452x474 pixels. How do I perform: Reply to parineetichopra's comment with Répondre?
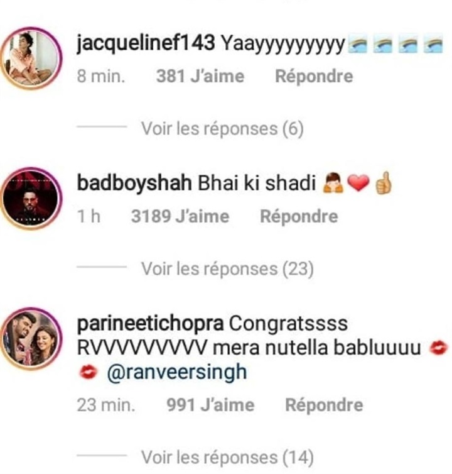click(x=324, y=405)
